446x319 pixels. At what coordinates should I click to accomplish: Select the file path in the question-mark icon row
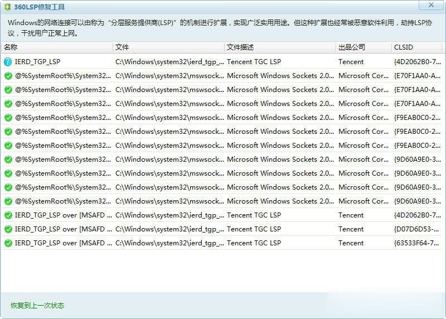pos(170,62)
